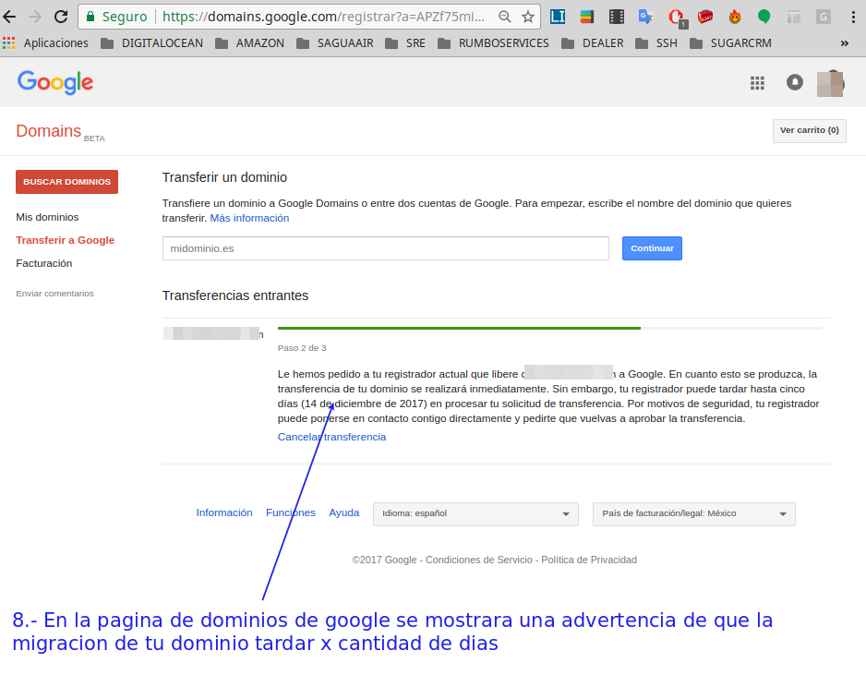Open the Google apps grid
The height and width of the screenshot is (675, 866).
(x=757, y=83)
